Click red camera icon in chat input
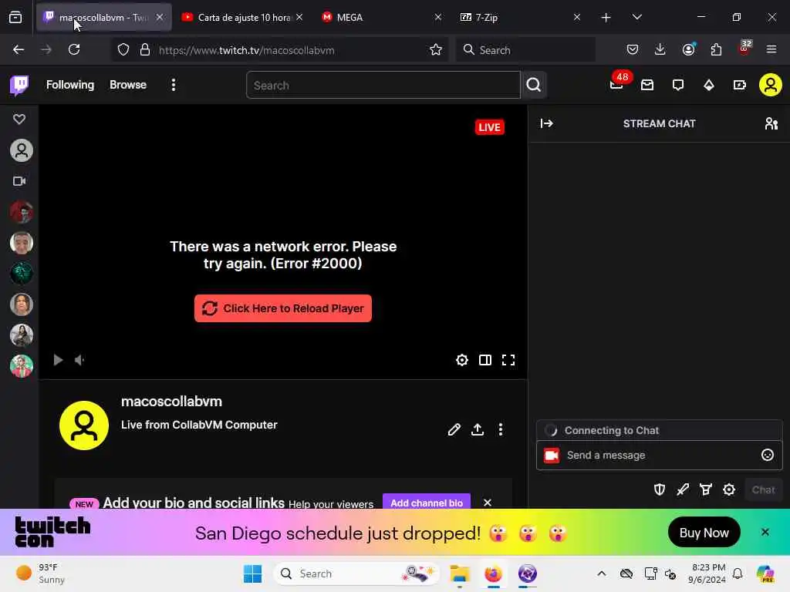The height and width of the screenshot is (592, 790). pyautogui.click(x=552, y=456)
